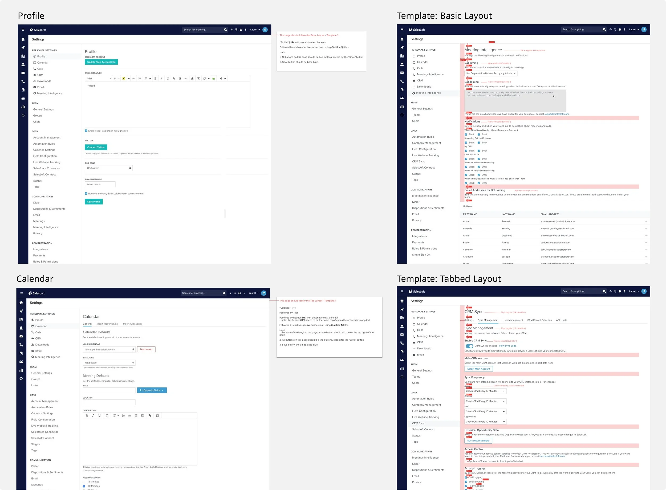Switch to Insert Meeting Link tab

point(107,324)
